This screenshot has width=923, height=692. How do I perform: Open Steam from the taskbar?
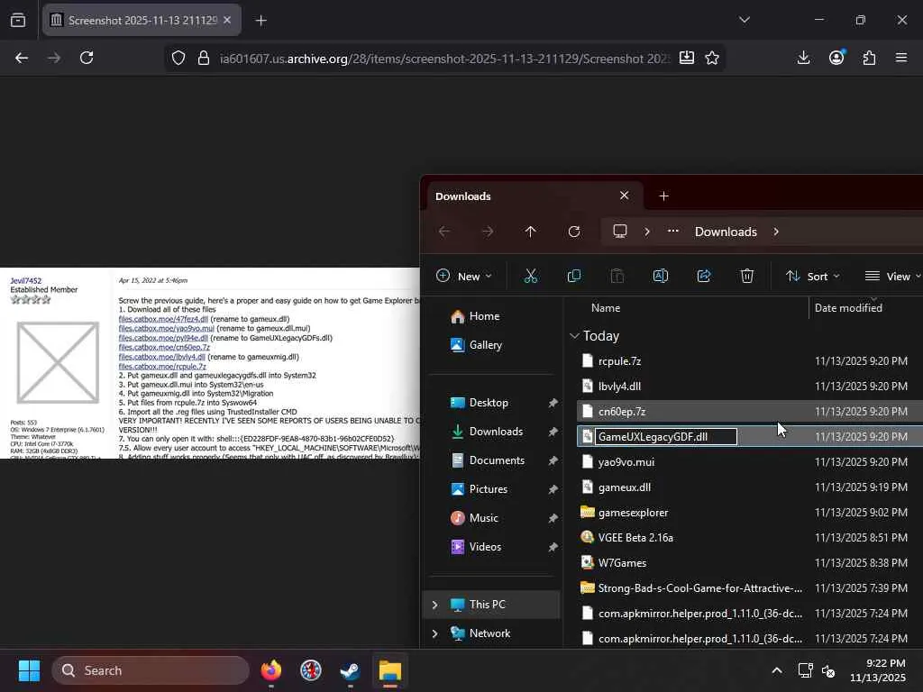click(x=351, y=670)
